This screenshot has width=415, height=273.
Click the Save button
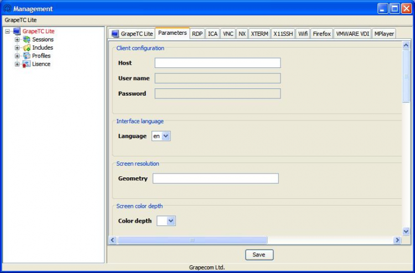point(259,255)
